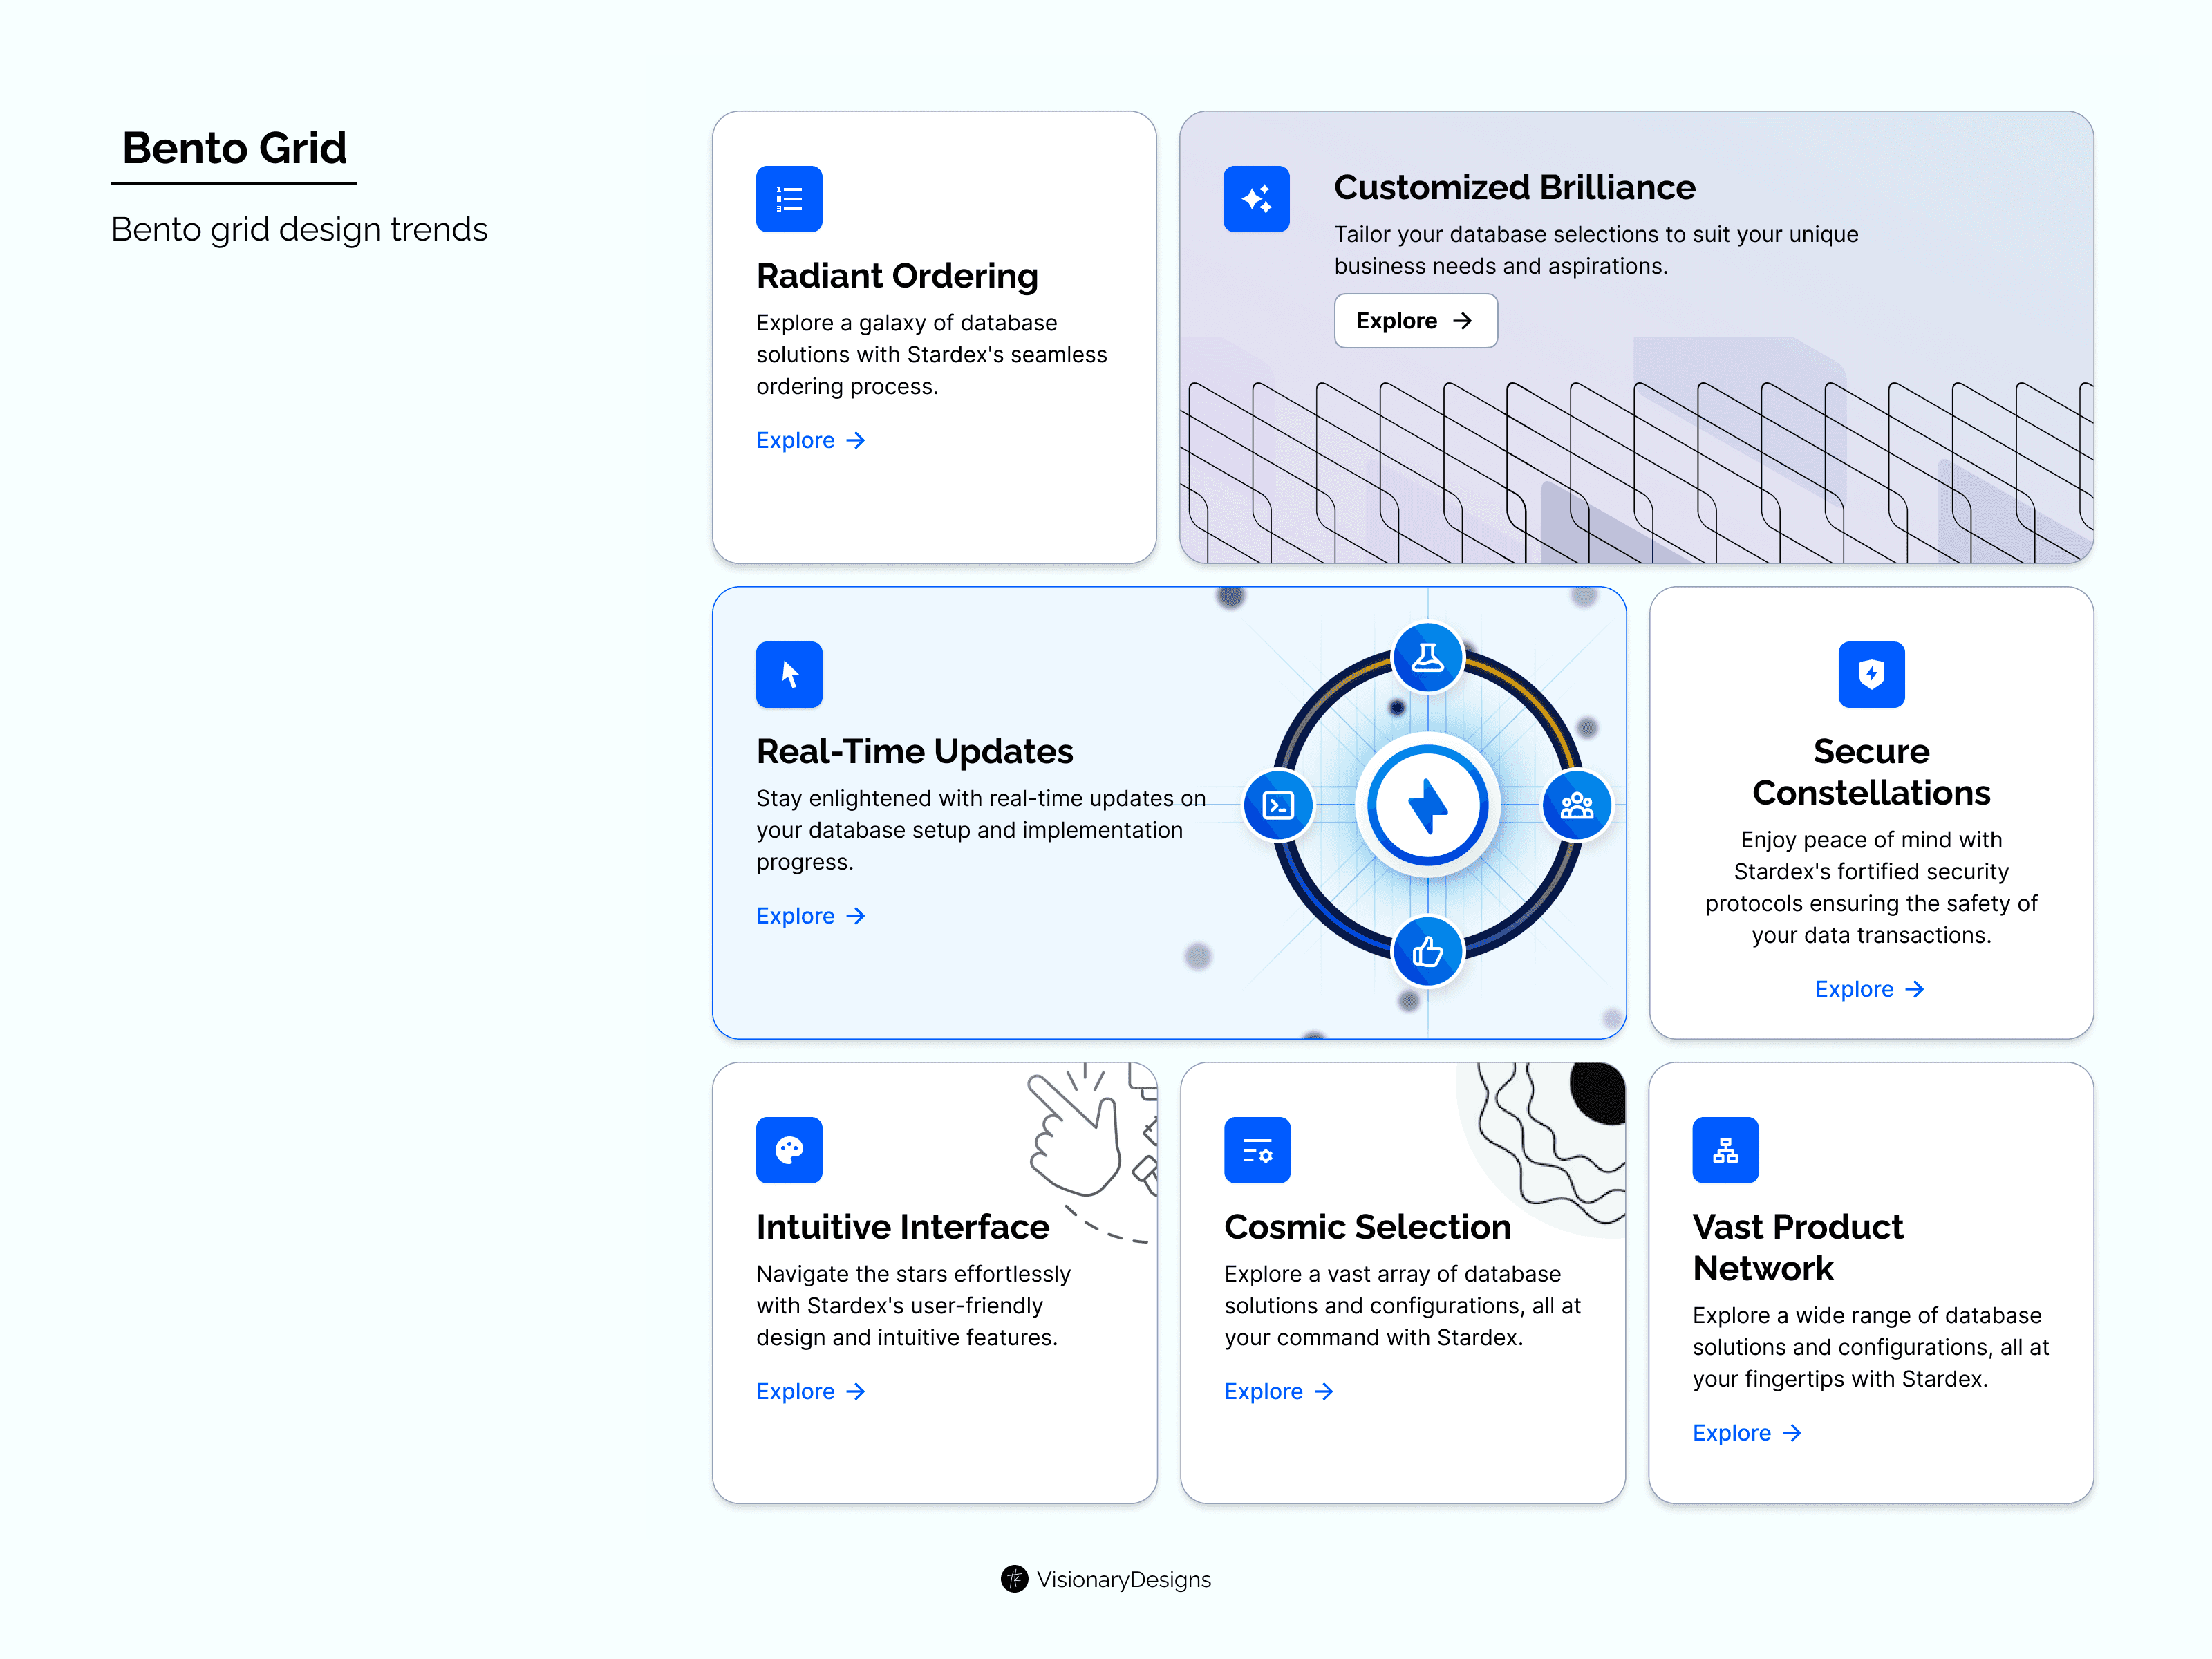Click the Explore link under Intuitive Interface

click(810, 1391)
